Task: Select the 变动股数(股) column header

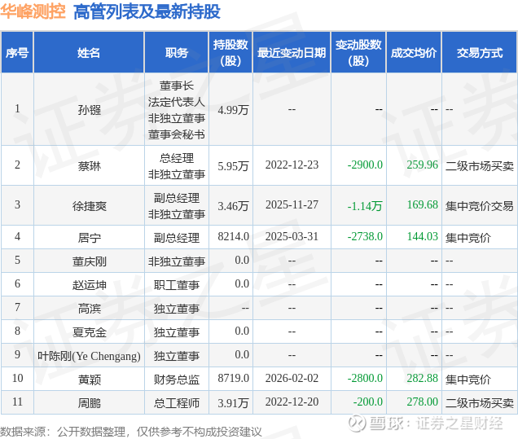Action: [x=358, y=52]
